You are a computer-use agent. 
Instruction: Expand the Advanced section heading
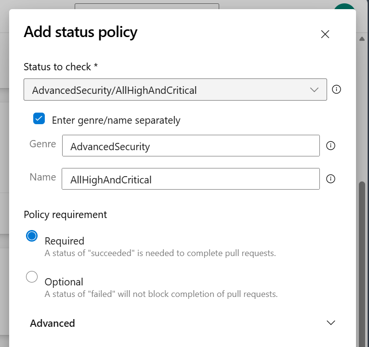pyautogui.click(x=53, y=323)
